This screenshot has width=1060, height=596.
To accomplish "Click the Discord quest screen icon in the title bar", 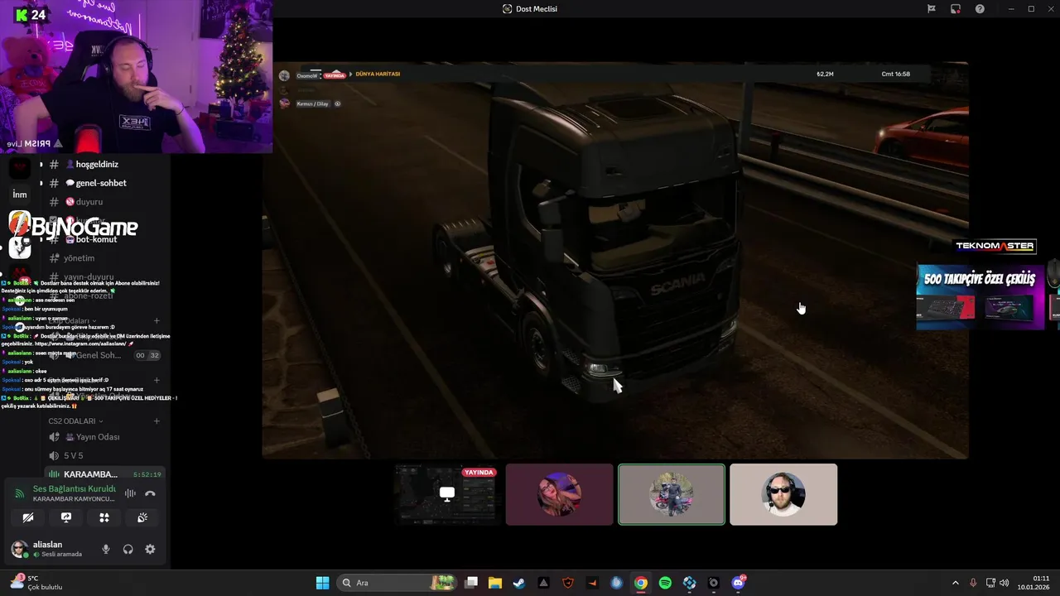I will coord(956,9).
